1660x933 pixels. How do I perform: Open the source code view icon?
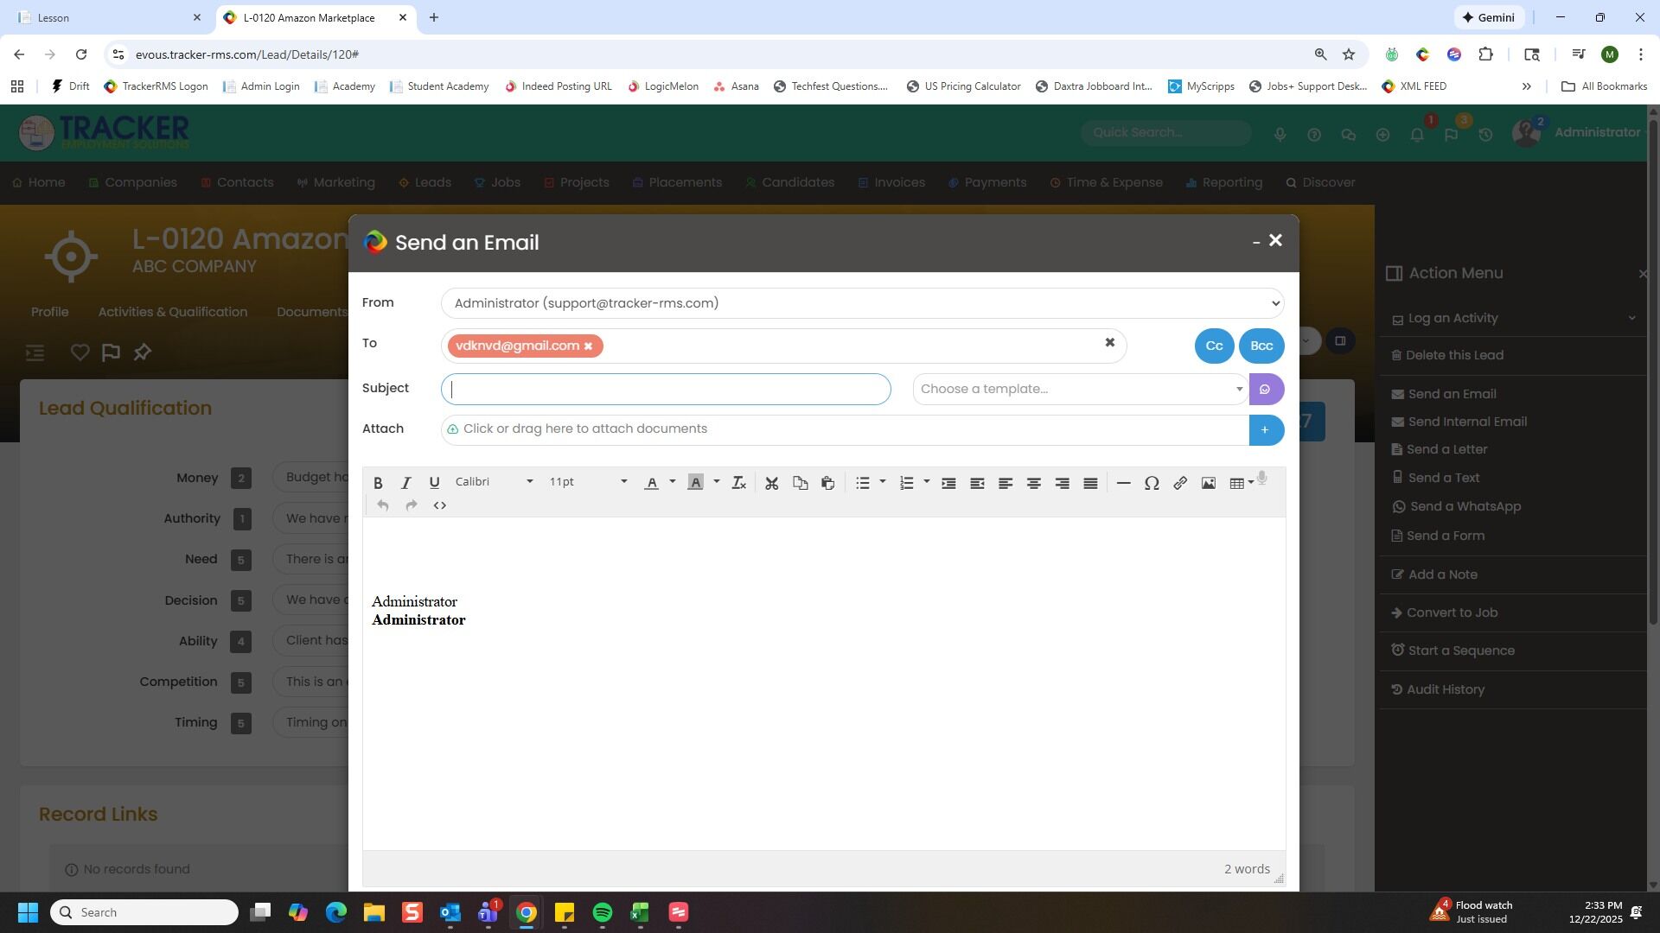point(439,505)
